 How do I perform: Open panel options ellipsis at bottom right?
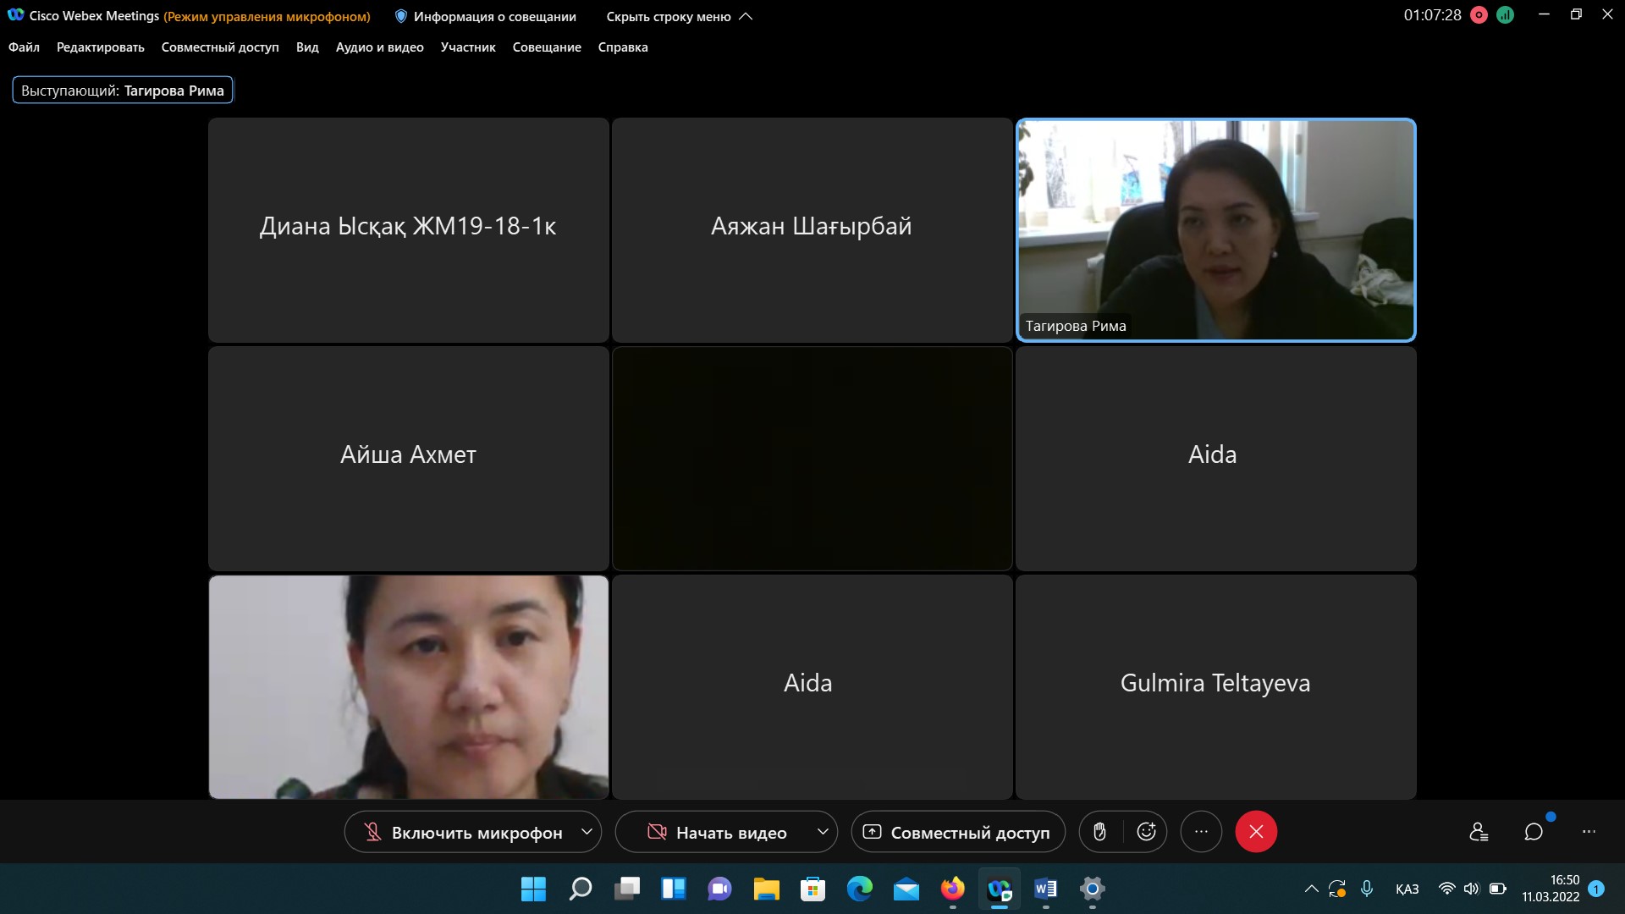(x=1589, y=832)
